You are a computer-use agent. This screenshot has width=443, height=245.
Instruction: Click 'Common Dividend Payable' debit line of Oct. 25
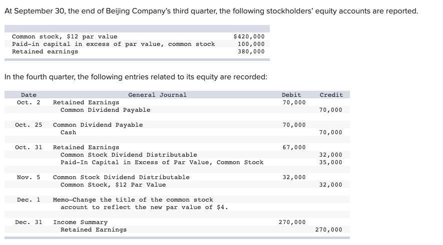(98, 125)
